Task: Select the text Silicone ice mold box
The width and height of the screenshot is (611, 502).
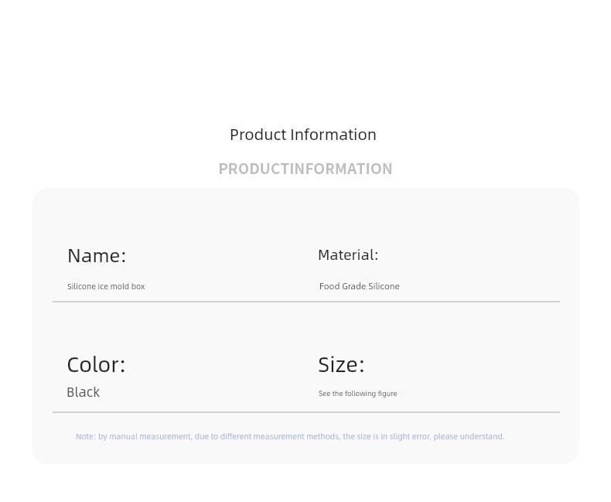Action: [106, 286]
